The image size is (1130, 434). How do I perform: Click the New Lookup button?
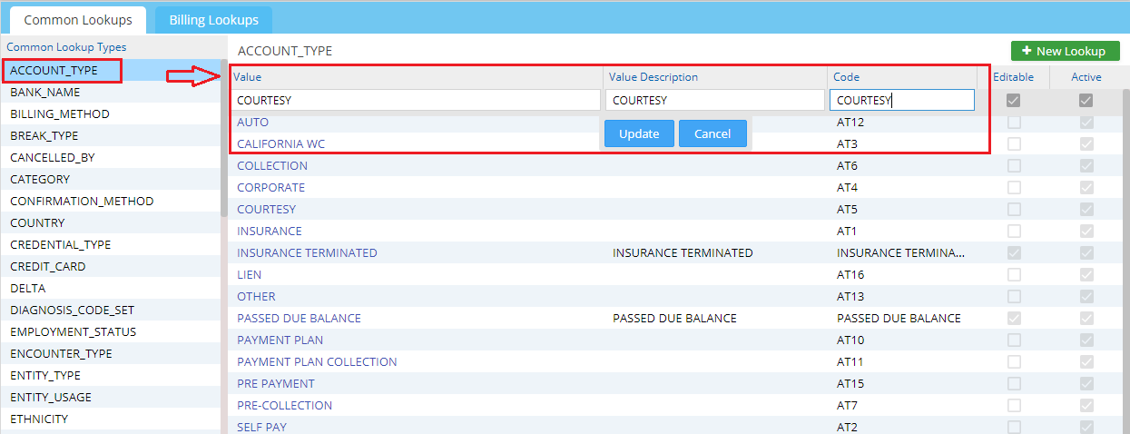coord(1065,51)
